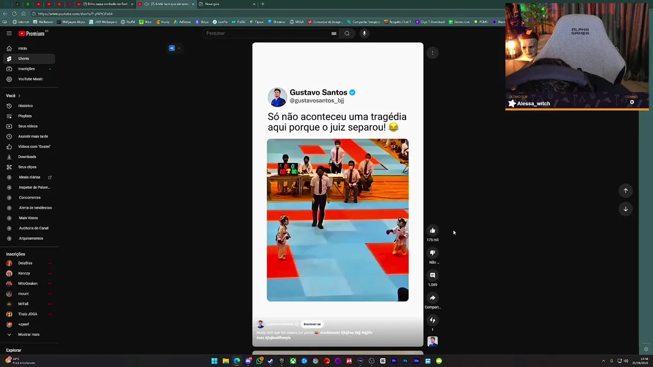Open the comments showing 1.049
The width and height of the screenshot is (653, 367).
(433, 275)
